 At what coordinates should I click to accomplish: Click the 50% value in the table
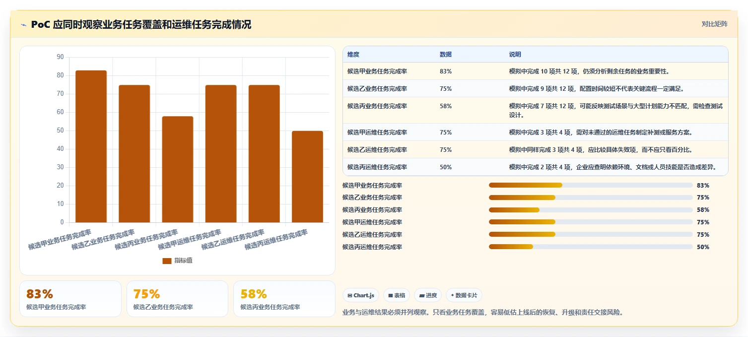tap(446, 167)
